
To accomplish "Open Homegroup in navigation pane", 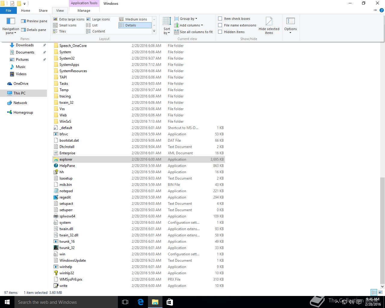I will coord(23,112).
